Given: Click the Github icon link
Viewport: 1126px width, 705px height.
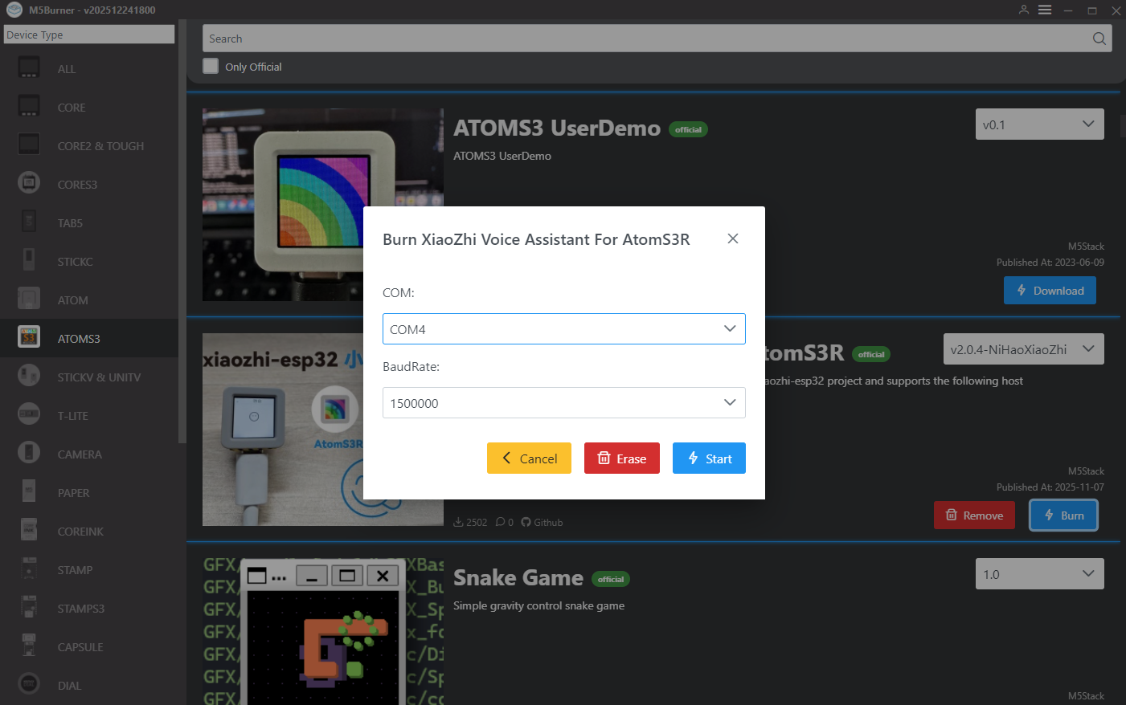Looking at the screenshot, I should pyautogui.click(x=526, y=522).
